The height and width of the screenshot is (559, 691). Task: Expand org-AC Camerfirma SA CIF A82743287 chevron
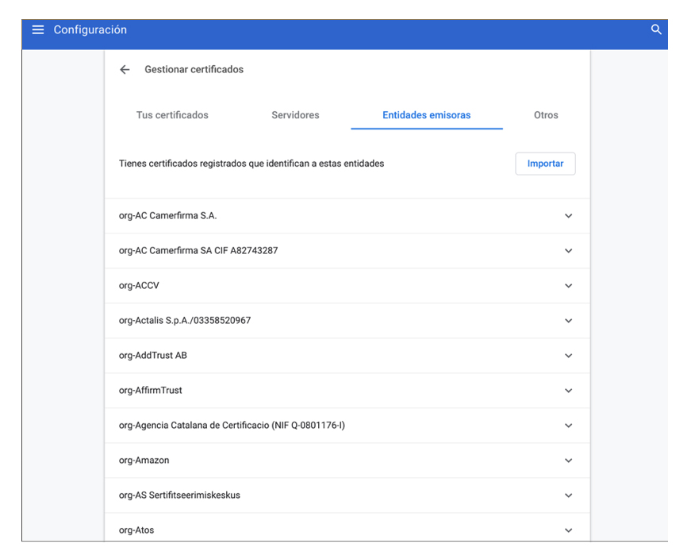point(569,251)
